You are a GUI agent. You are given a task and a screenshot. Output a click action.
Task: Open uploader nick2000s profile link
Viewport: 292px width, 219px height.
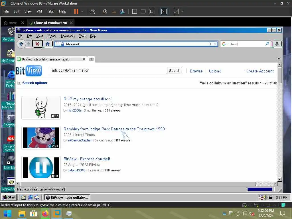tap(74, 110)
